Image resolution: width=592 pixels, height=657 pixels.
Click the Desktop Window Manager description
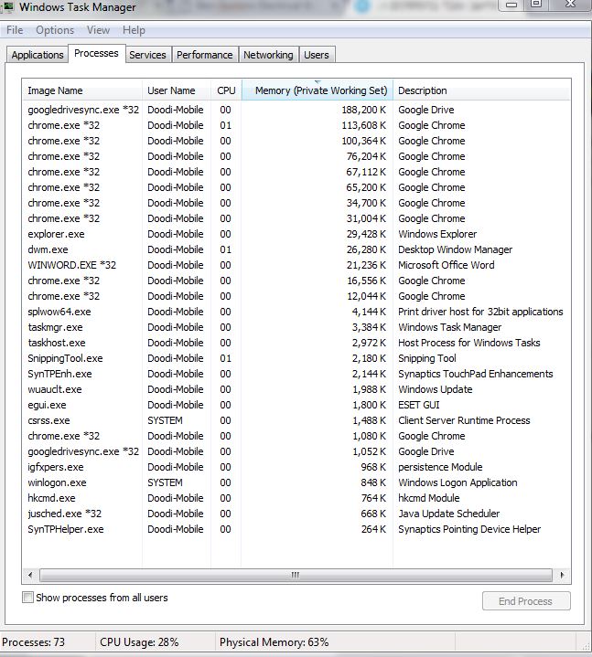(456, 249)
